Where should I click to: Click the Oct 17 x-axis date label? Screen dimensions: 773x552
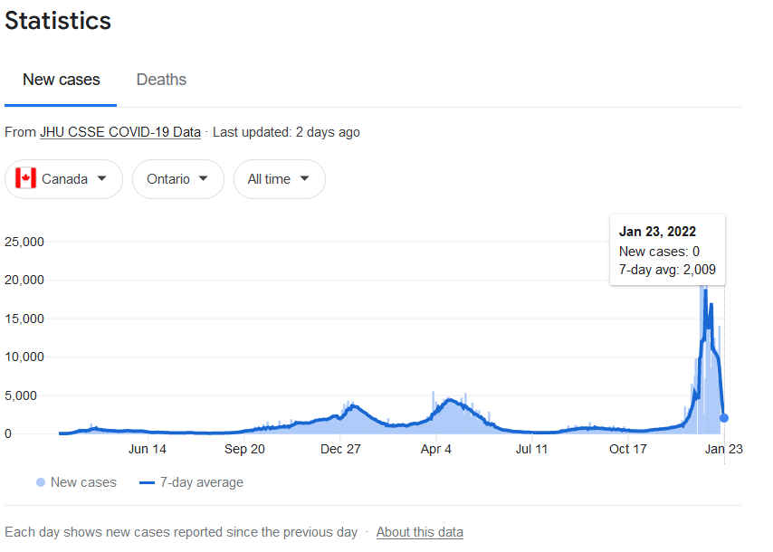[628, 449]
